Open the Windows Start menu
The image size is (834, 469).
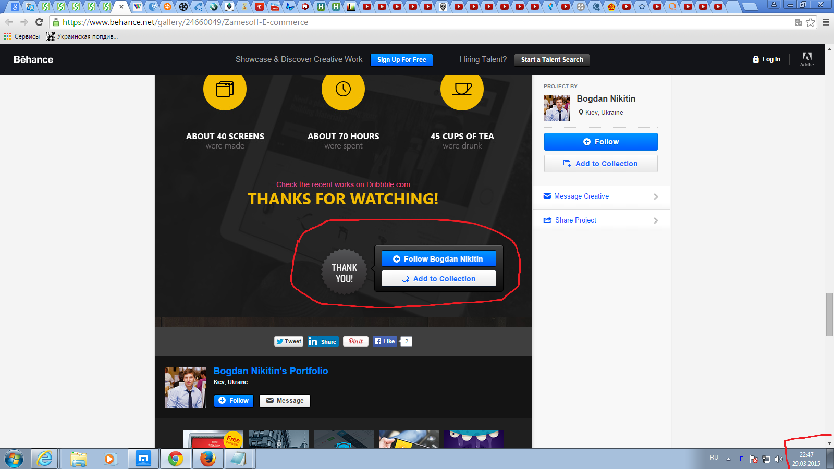14,459
